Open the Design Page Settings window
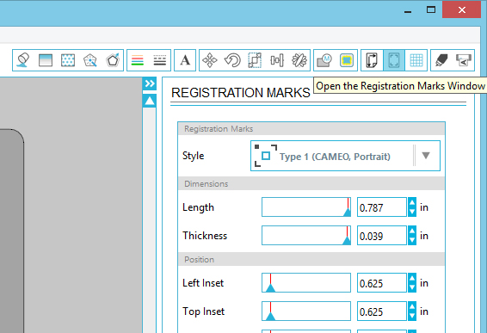The width and height of the screenshot is (487, 333). click(x=372, y=60)
